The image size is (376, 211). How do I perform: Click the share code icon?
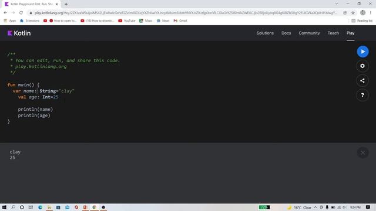click(362, 81)
